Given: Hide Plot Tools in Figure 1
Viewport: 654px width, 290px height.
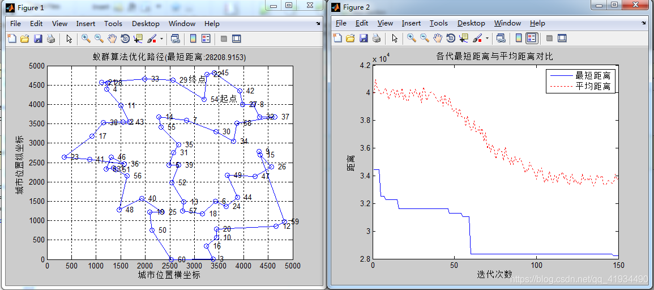Looking at the screenshot, I should pyautogui.click(x=224, y=39).
